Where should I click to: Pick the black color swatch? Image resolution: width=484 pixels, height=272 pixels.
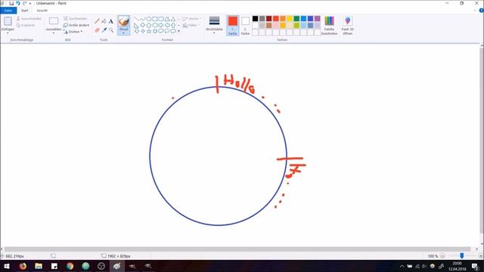pyautogui.click(x=256, y=19)
